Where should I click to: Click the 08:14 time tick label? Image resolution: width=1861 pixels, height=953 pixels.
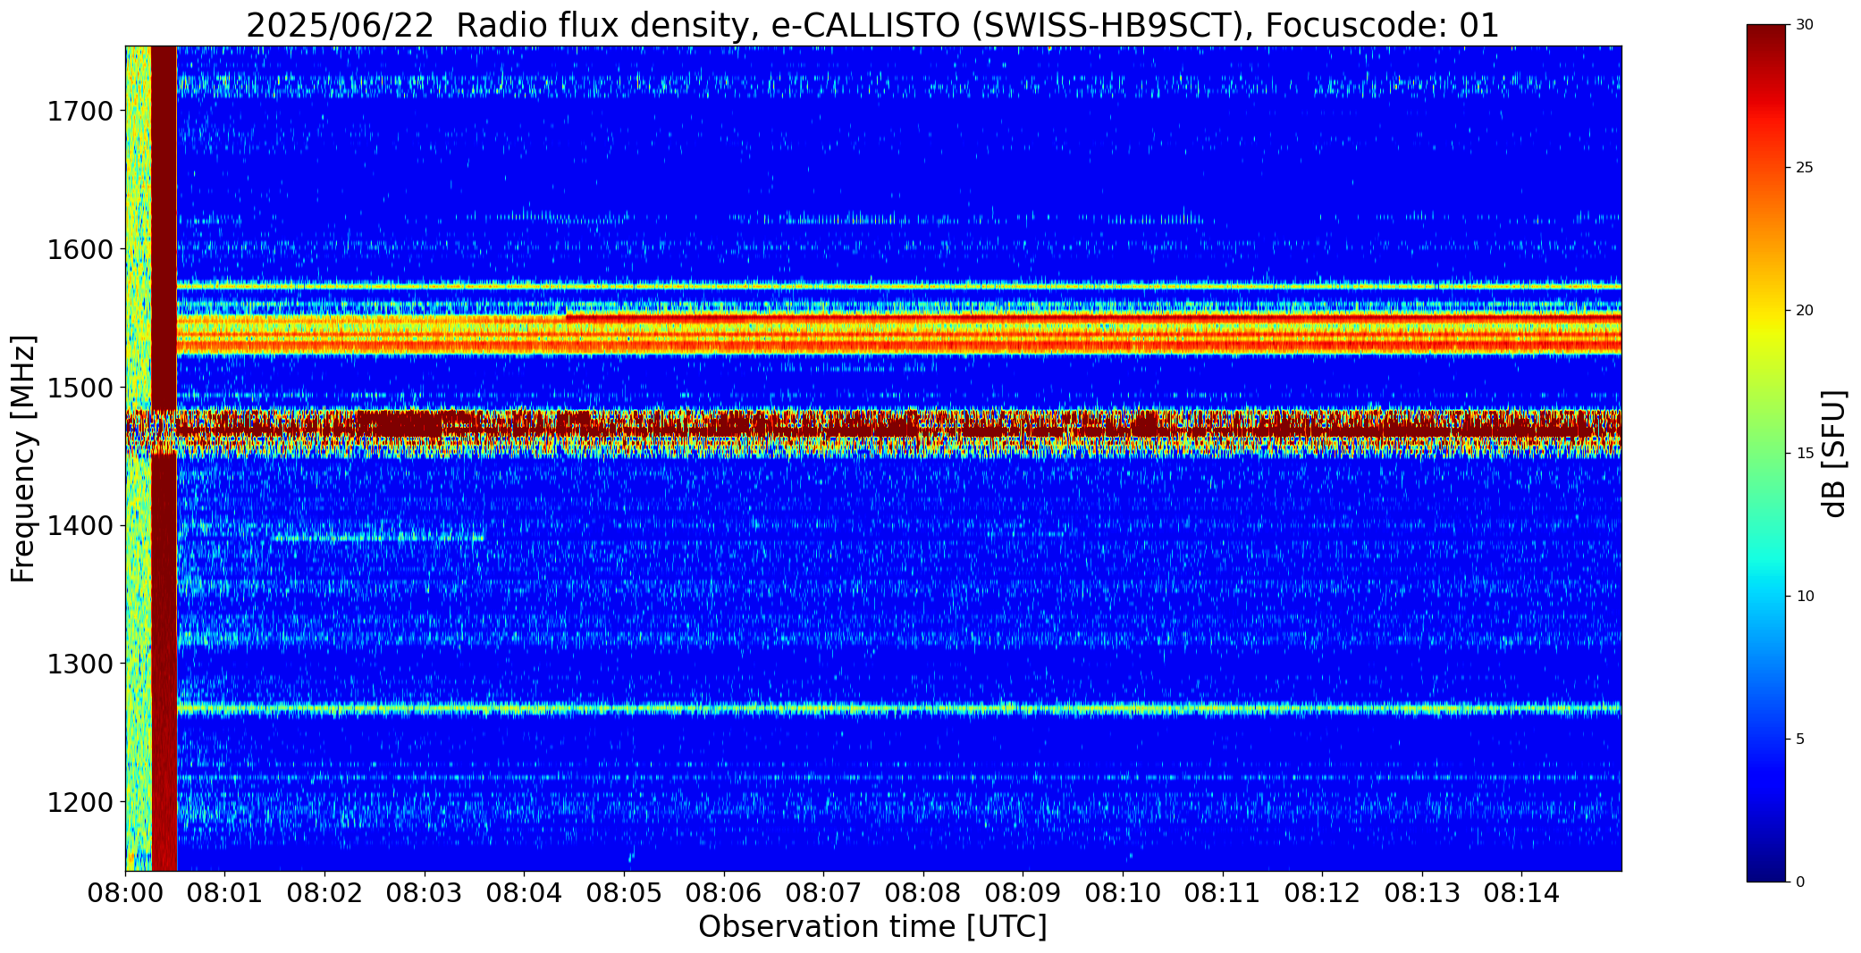pos(1522,893)
